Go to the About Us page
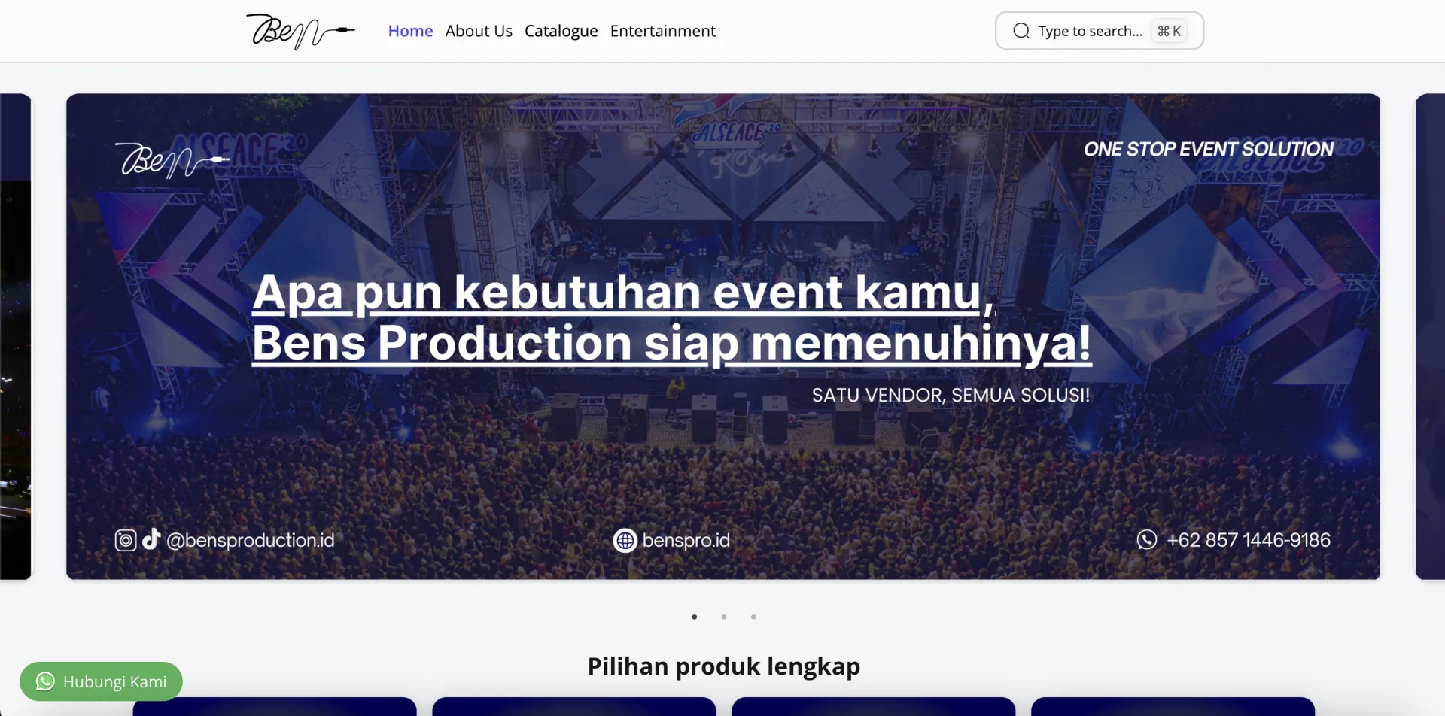 (x=479, y=31)
